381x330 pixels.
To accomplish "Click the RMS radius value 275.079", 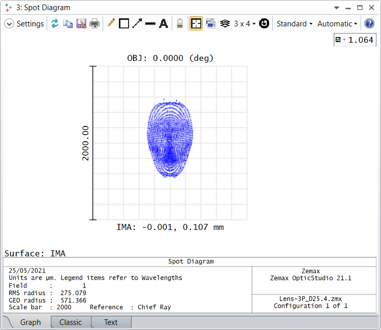I will (x=73, y=293).
